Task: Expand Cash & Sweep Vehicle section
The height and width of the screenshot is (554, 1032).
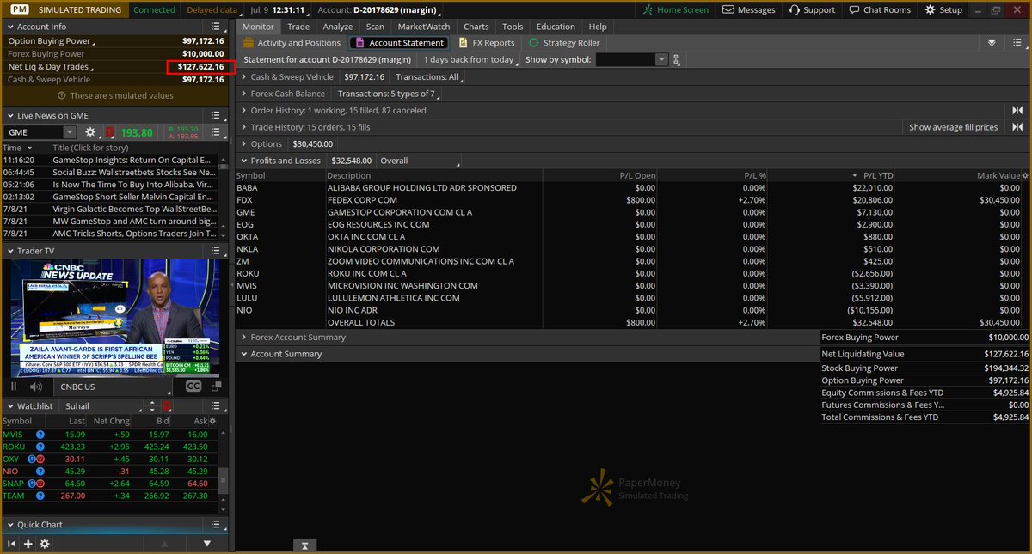Action: [x=243, y=76]
